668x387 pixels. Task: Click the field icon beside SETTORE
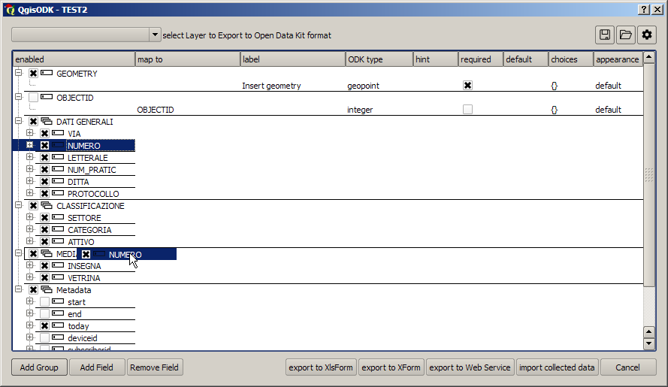[58, 217]
